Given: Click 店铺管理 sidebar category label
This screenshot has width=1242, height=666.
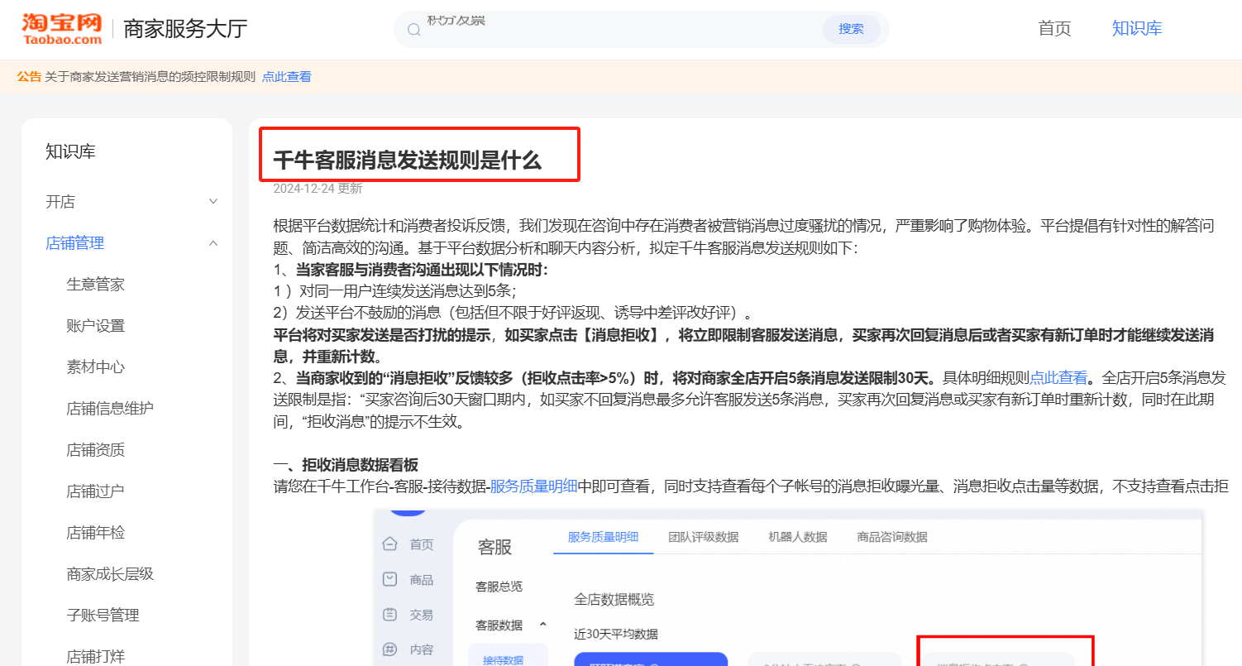Looking at the screenshot, I should (74, 243).
